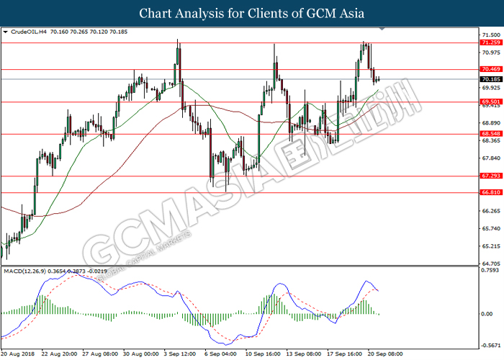Click the 64.705 price scale value
Screen dimensions: 504x360
point(491,264)
